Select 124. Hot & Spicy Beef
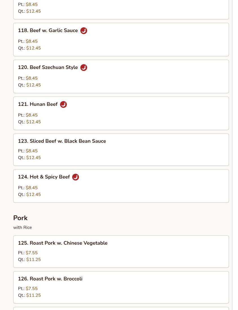The height and width of the screenshot is (310, 238). pos(44,177)
